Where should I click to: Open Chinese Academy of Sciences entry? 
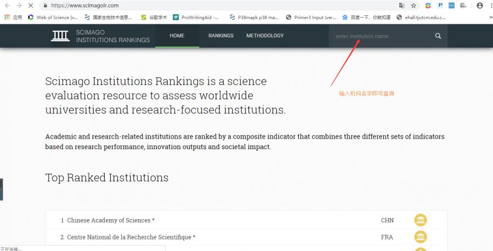[111, 220]
